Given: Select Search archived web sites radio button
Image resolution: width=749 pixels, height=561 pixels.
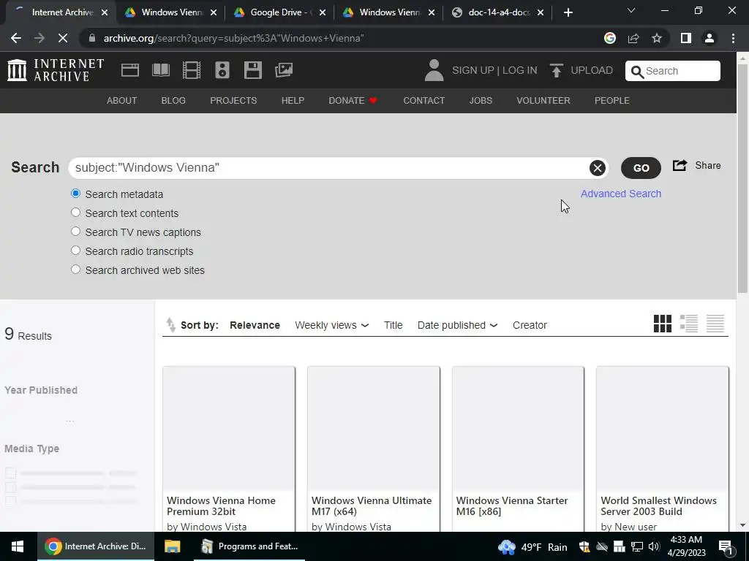Looking at the screenshot, I should click(75, 270).
